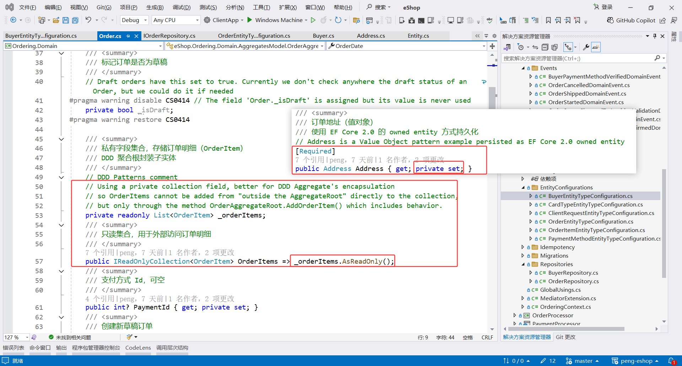Viewport: 682px width, 366px height.
Task: Select OrderingContext.cs in Solution Explorer
Action: [x=565, y=307]
